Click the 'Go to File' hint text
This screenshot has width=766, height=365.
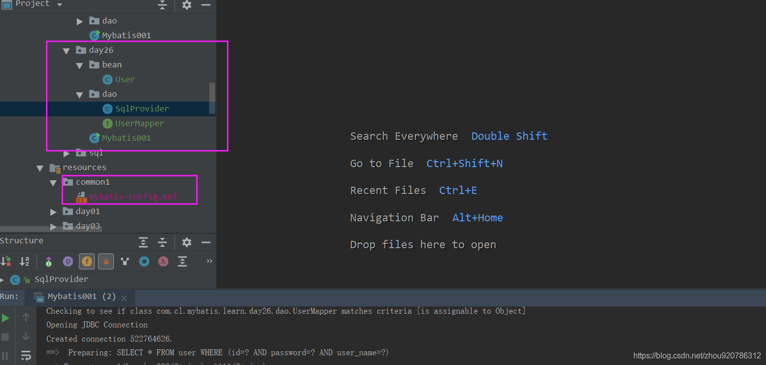pos(382,163)
